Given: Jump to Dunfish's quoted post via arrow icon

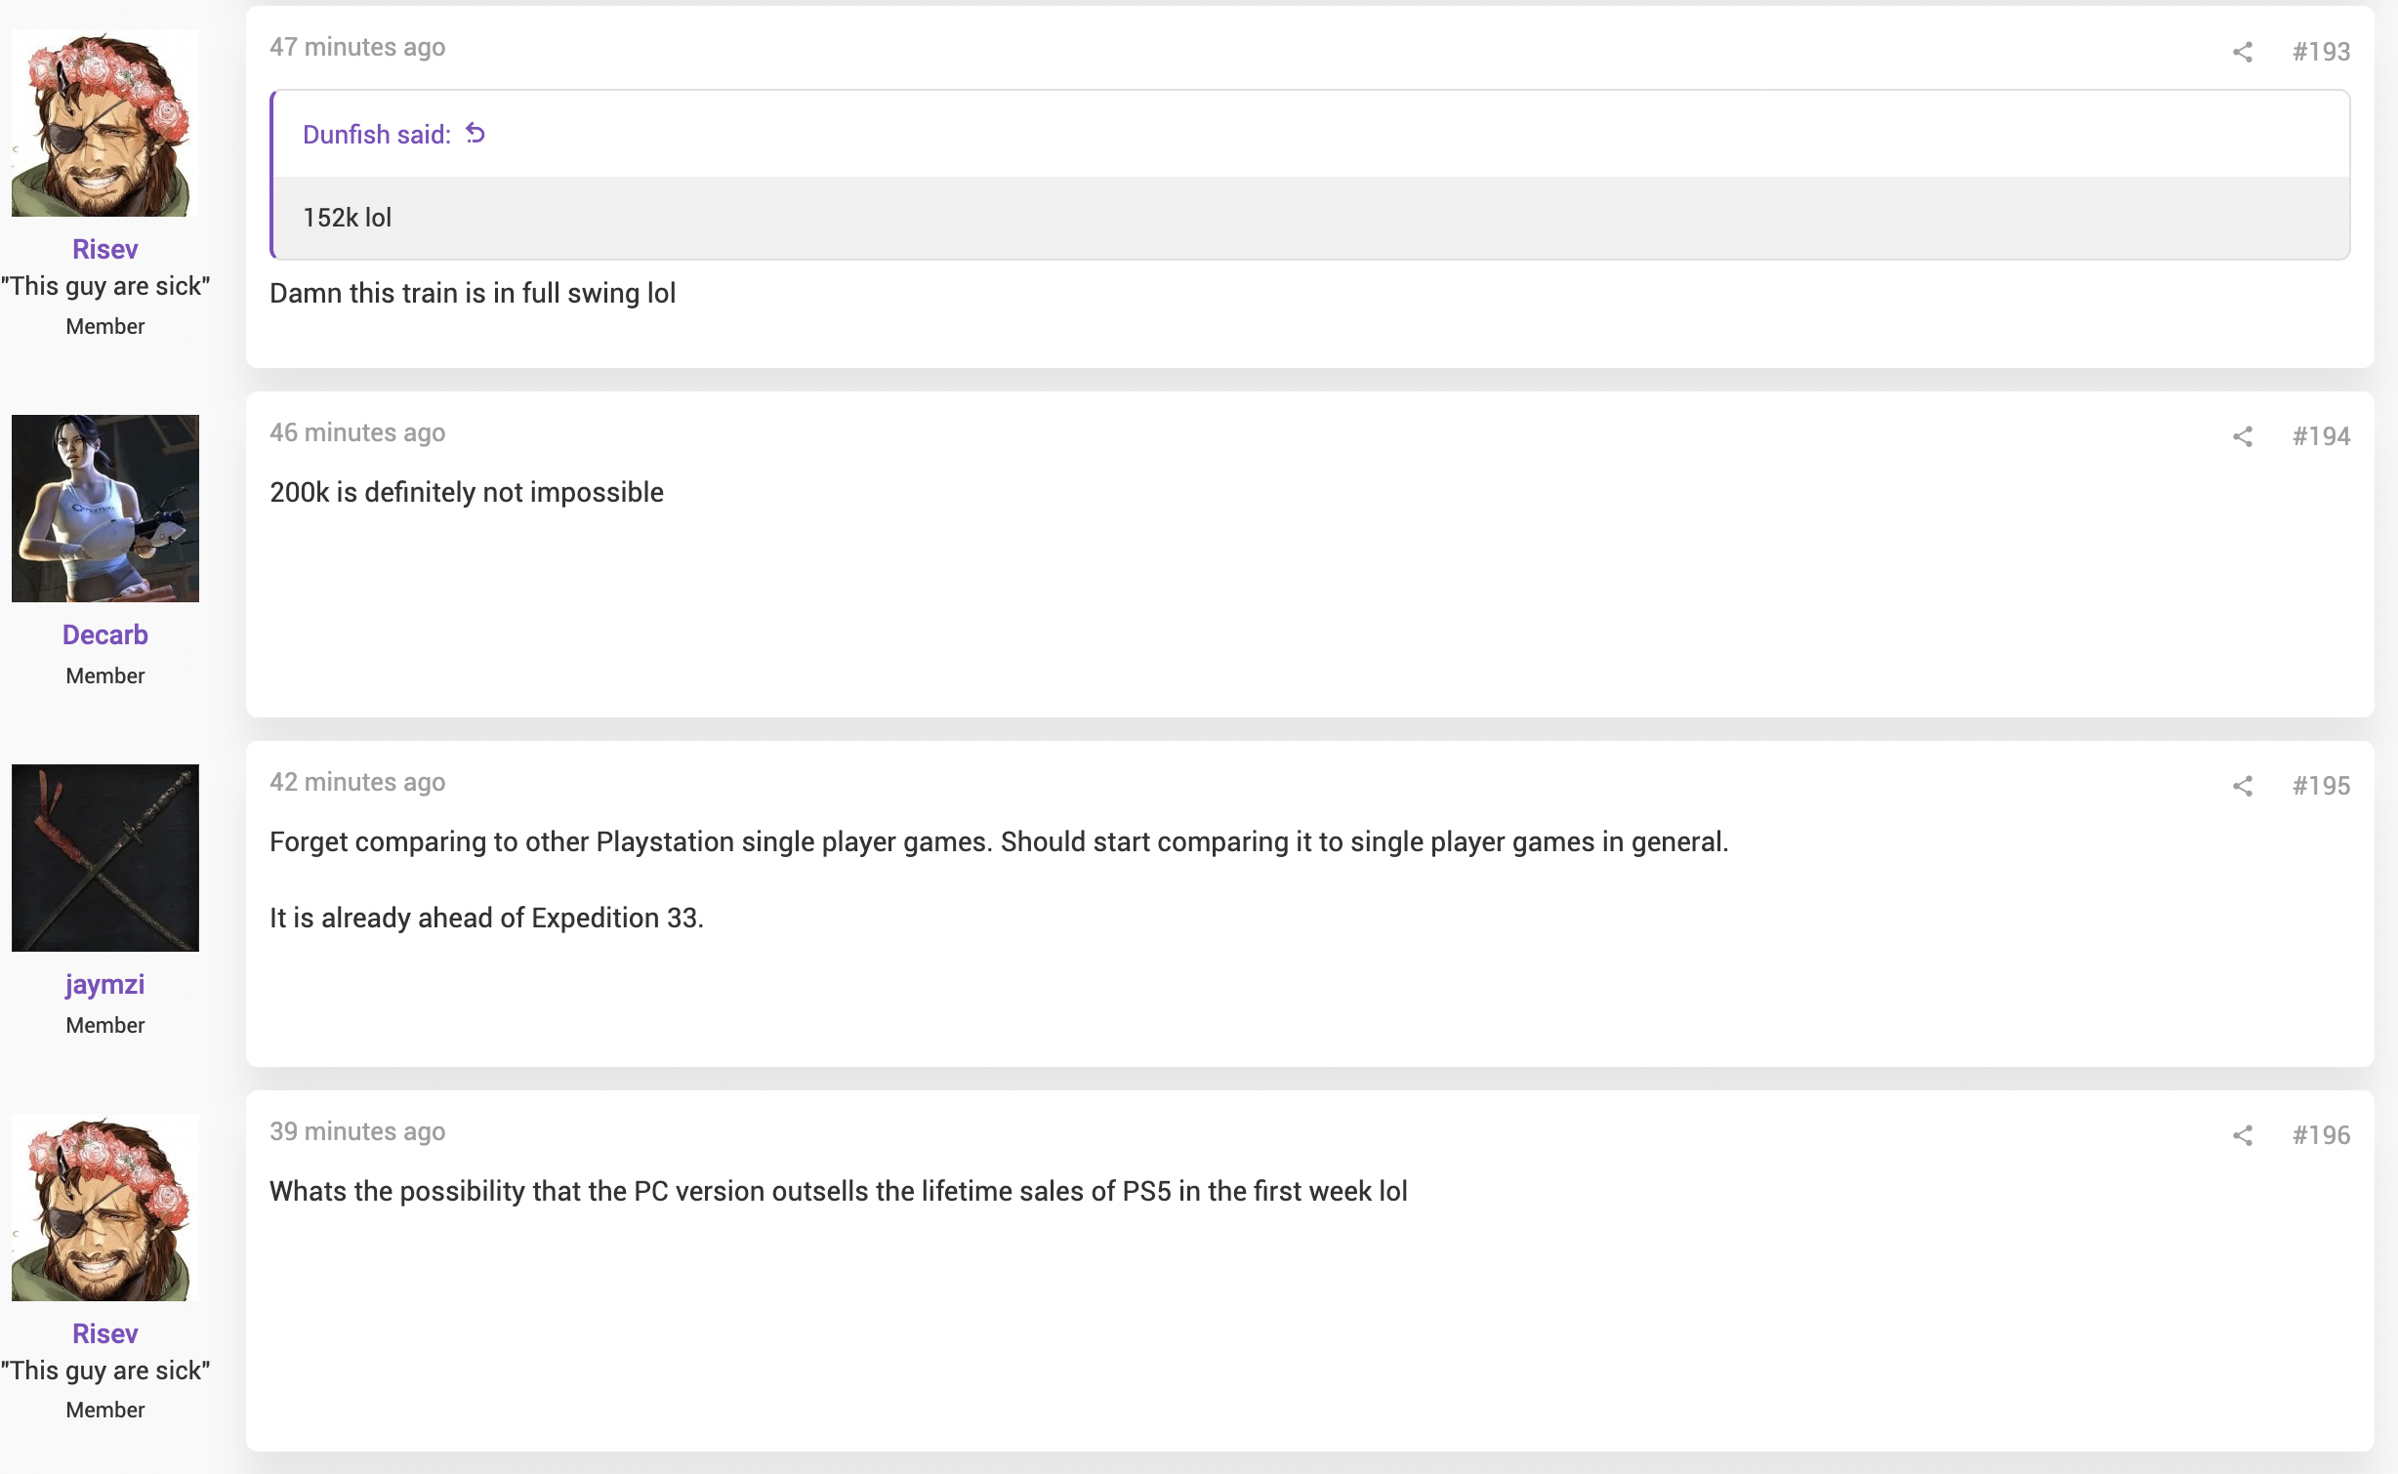Looking at the screenshot, I should pyautogui.click(x=475, y=133).
